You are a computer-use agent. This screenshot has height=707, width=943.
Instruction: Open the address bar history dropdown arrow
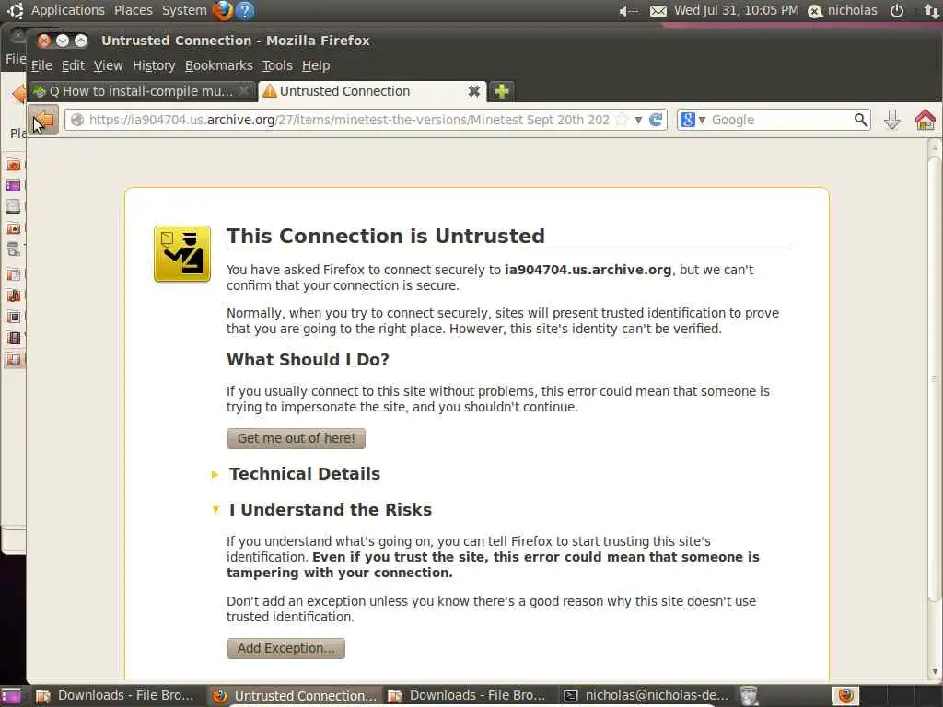(x=638, y=121)
